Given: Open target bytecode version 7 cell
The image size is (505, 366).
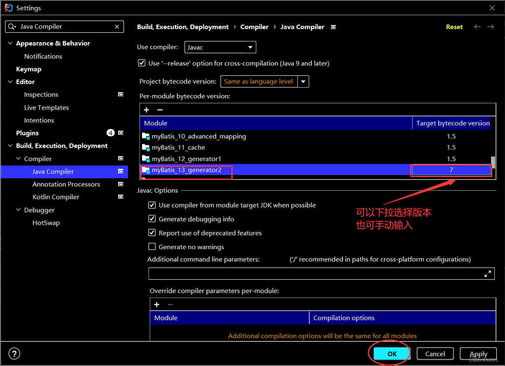Looking at the screenshot, I should [x=451, y=170].
